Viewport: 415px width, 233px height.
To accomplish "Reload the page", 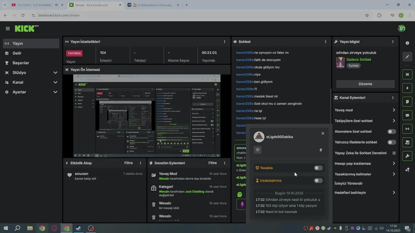I will pos(23,15).
